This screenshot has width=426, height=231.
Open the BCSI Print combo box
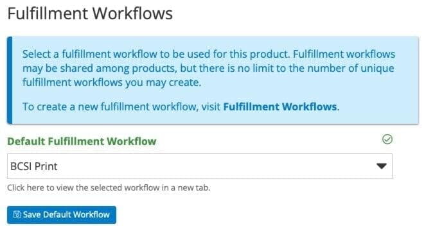pos(200,166)
